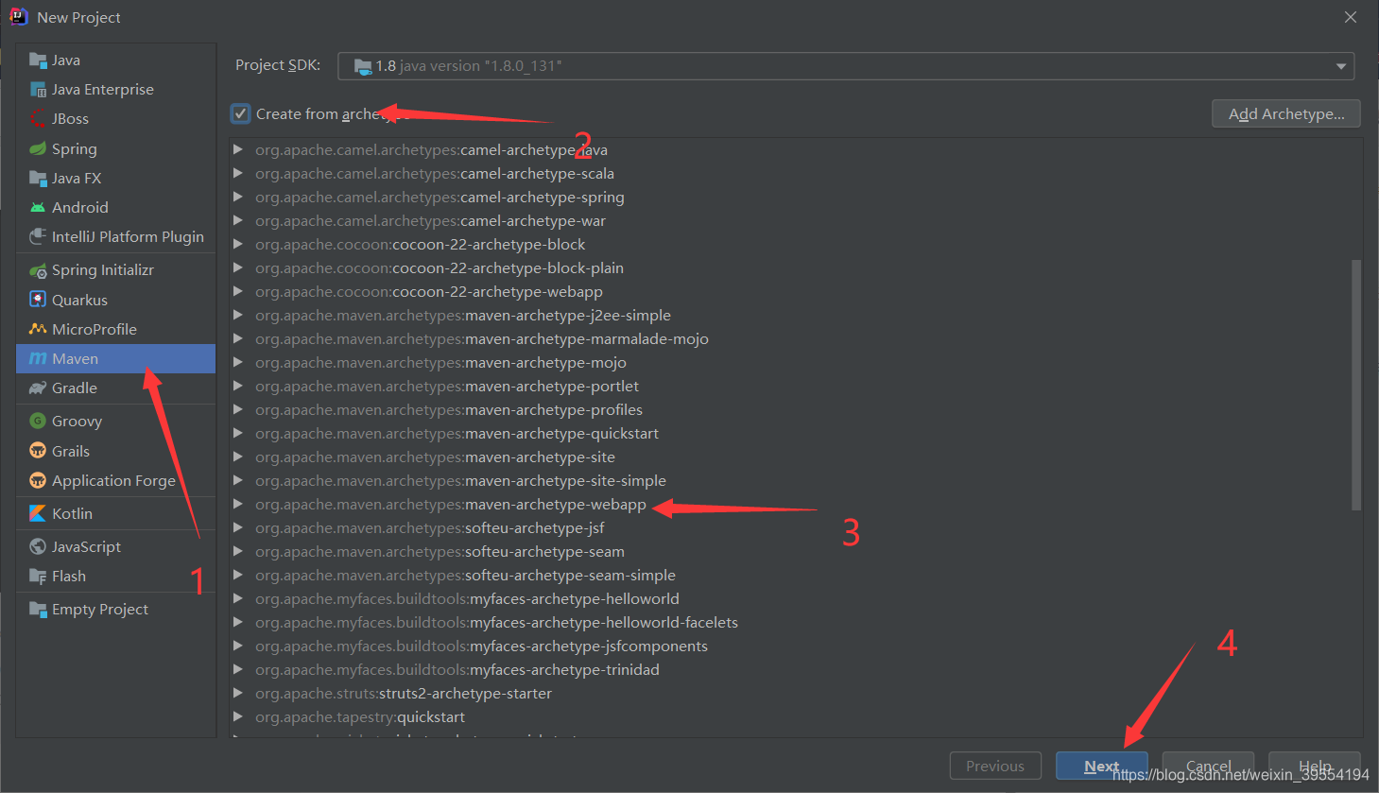Click the Spring Initializr icon
The image size is (1379, 793).
click(x=38, y=270)
